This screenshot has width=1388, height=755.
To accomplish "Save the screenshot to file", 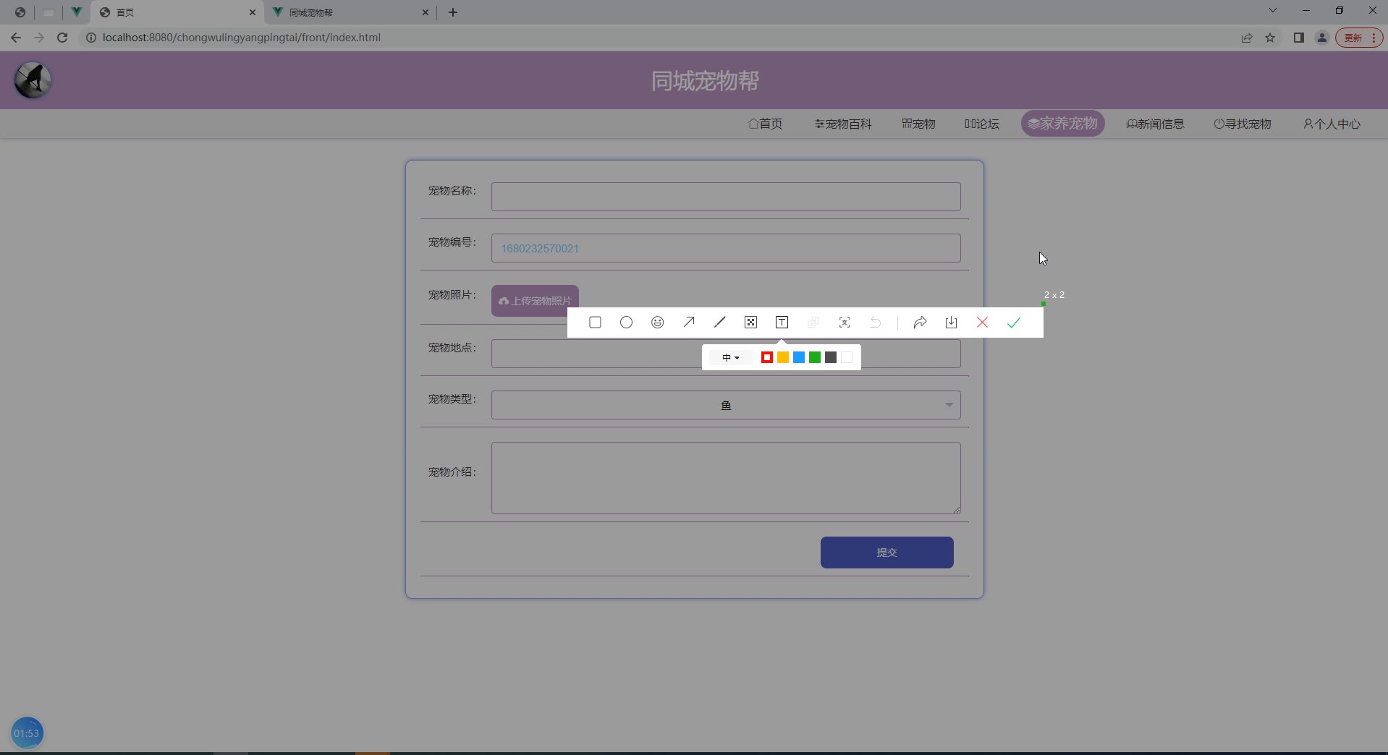I will pyautogui.click(x=951, y=323).
